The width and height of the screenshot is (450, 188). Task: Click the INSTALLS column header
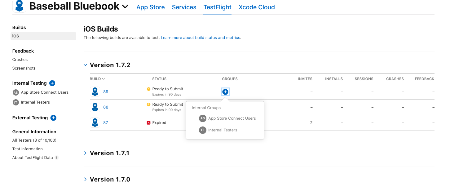point(334,79)
